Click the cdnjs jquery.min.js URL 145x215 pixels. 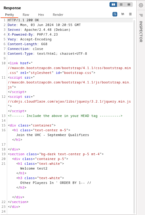coord(69,102)
